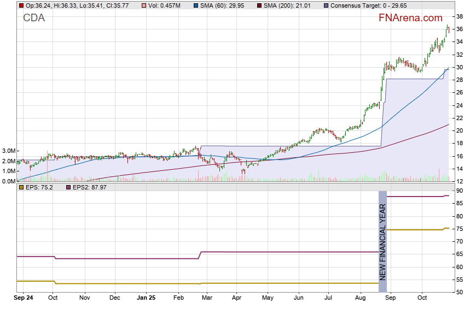Click the purple EPS2 legend swatch

pyautogui.click(x=68, y=187)
